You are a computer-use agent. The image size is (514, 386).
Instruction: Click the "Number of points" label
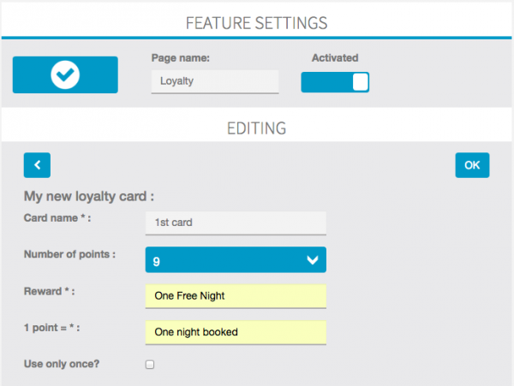[x=70, y=254]
